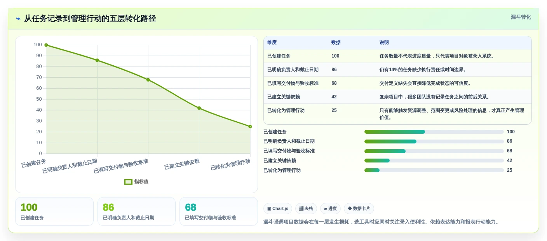The width and height of the screenshot is (547, 241).
Task: Click the stat card showing 68
Action: click(219, 211)
